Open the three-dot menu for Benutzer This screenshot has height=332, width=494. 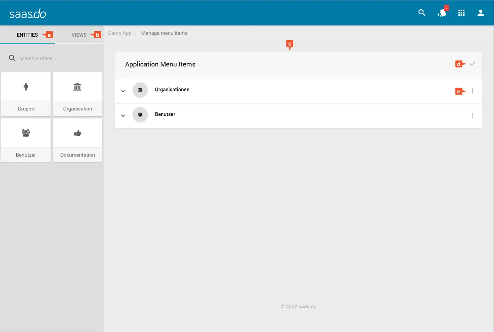472,115
